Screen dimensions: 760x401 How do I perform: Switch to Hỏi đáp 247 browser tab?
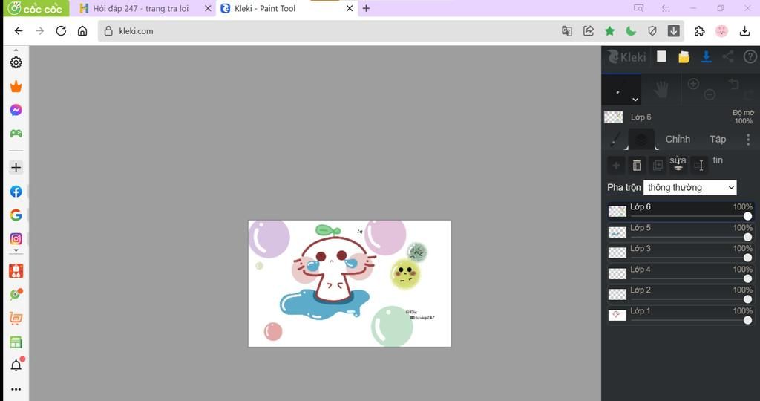pyautogui.click(x=140, y=8)
